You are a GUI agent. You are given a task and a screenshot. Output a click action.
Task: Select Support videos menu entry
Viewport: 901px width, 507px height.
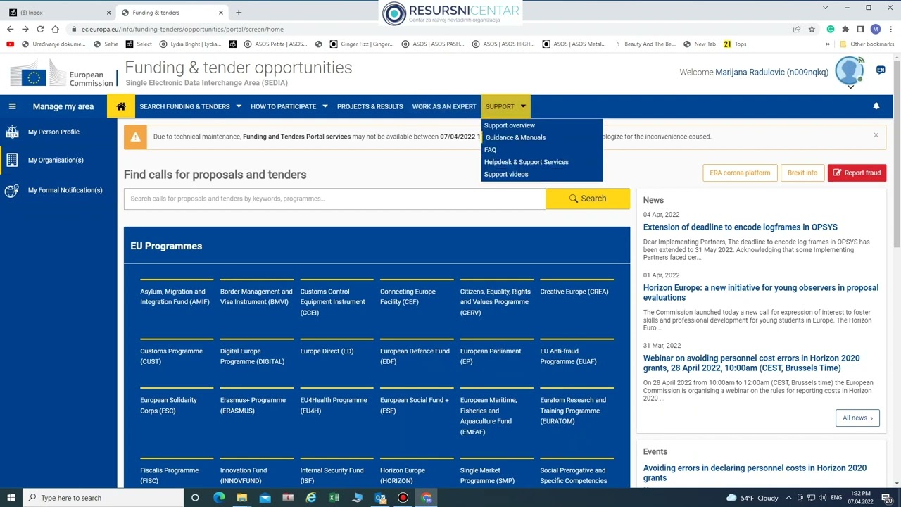pyautogui.click(x=505, y=174)
